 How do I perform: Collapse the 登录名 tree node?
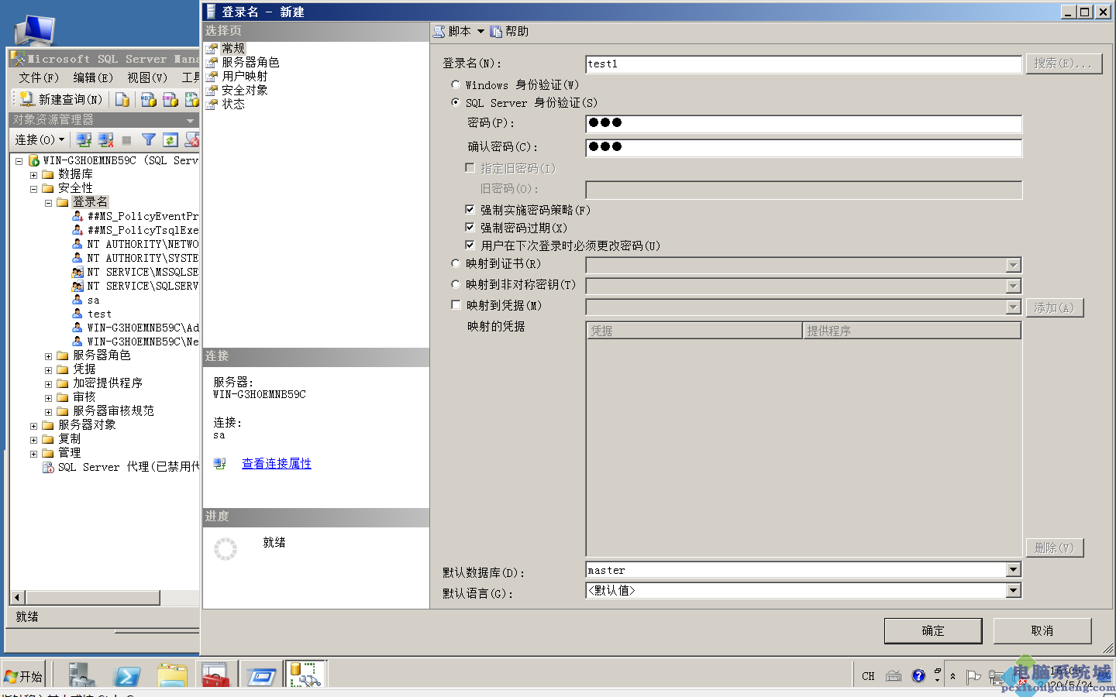(48, 203)
